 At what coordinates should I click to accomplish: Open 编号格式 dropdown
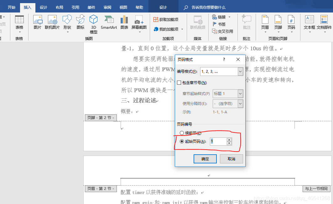pos(240,72)
